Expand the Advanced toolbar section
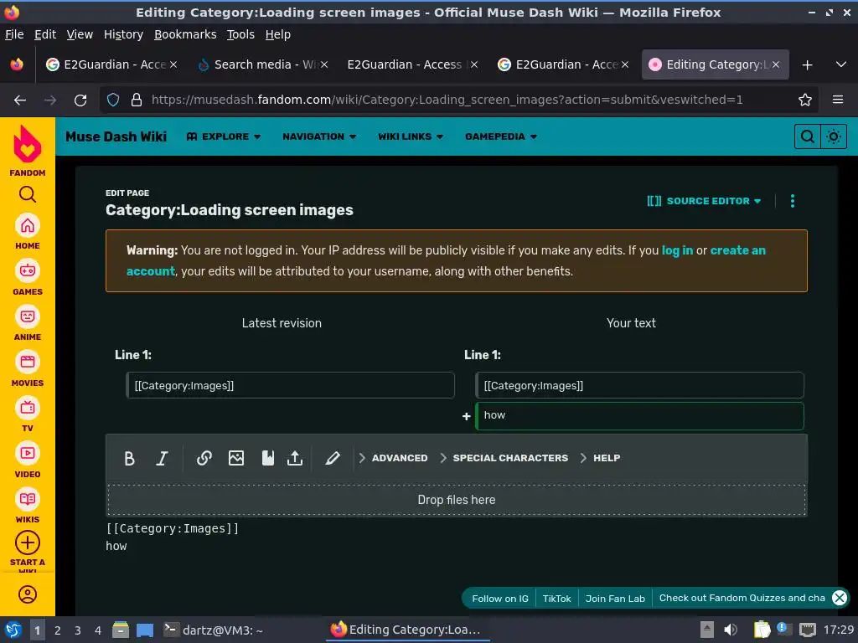This screenshot has height=643, width=858. tap(394, 458)
